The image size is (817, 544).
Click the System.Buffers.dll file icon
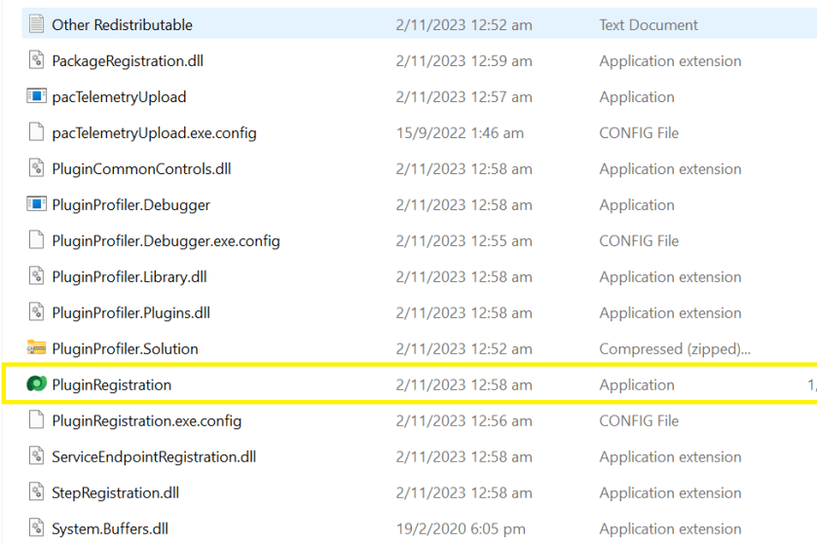coord(36,528)
